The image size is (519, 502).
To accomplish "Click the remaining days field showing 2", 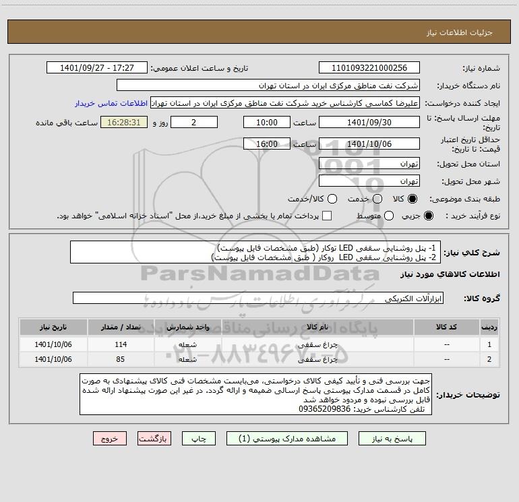I will [194, 122].
